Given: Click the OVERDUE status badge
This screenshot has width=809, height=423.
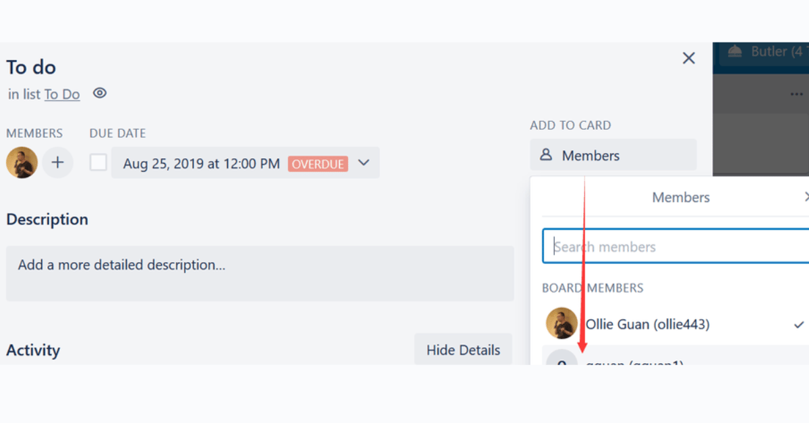Looking at the screenshot, I should point(318,163).
